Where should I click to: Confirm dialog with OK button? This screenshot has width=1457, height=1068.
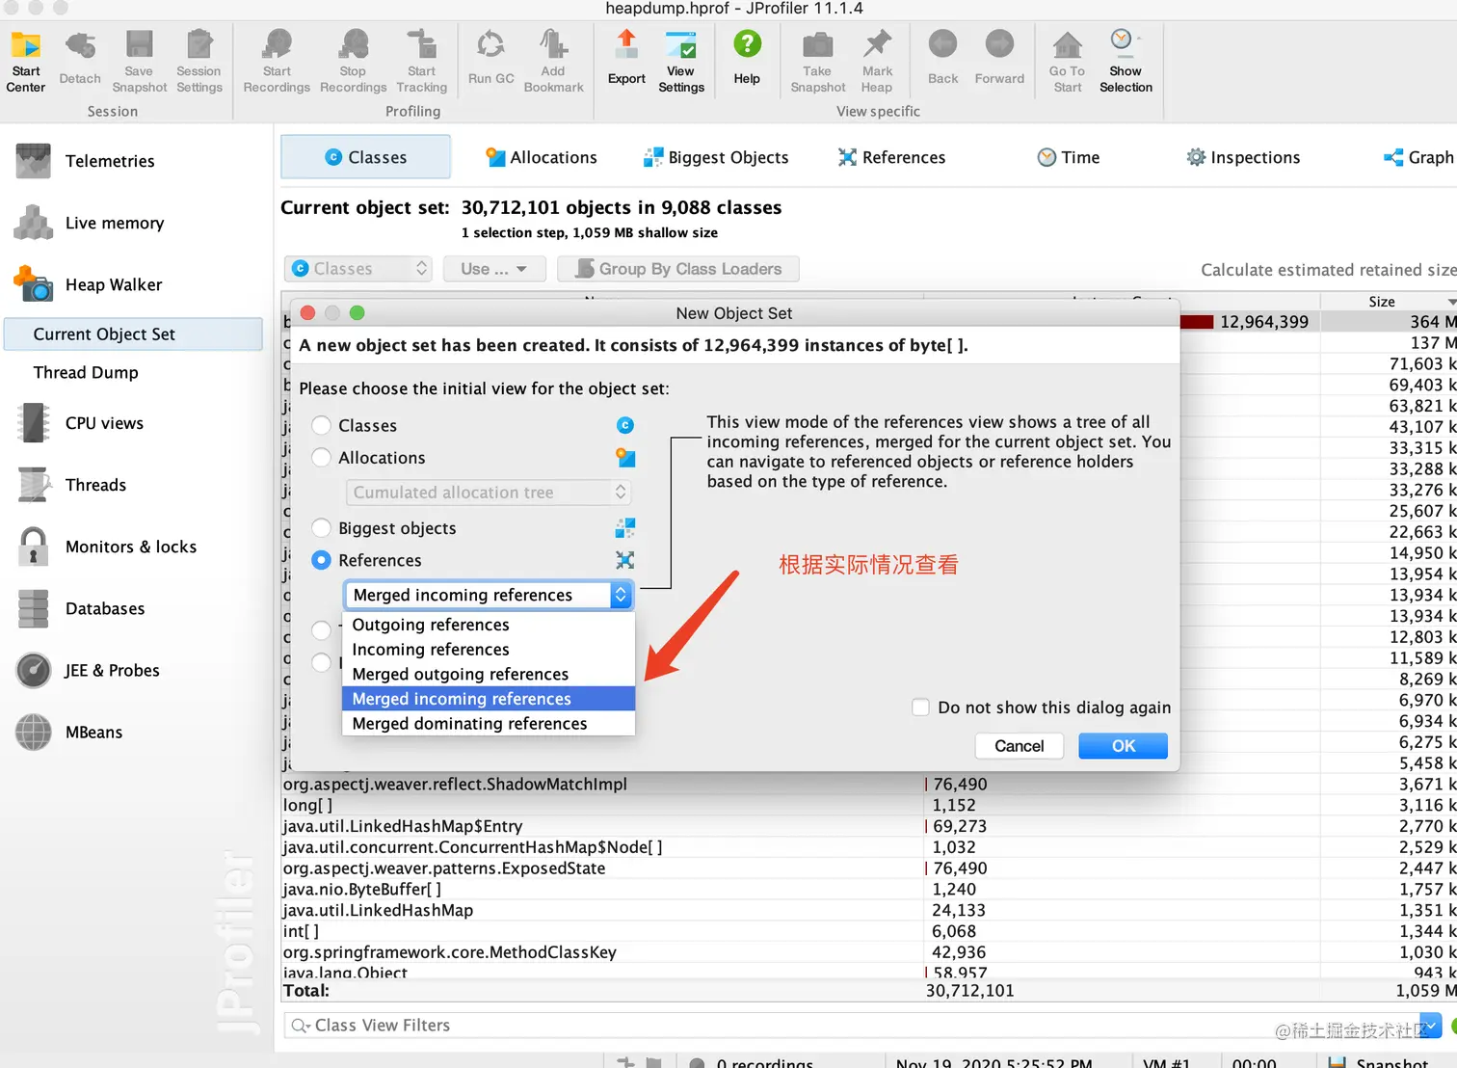pos(1123,746)
